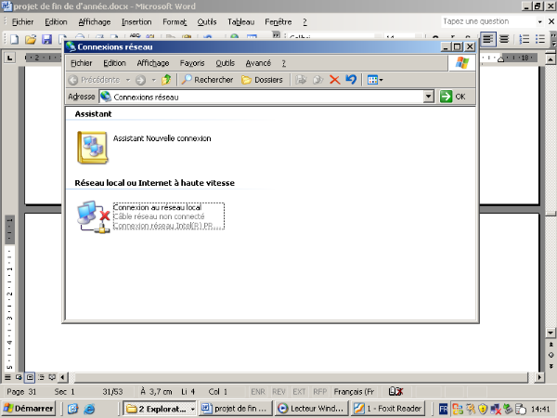Click the spelling status book icon
Screen dimensions: 557x418
pyautogui.click(x=395, y=391)
